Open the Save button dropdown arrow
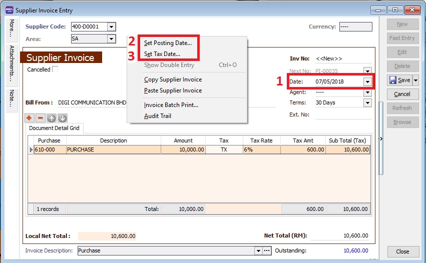This screenshot has height=263, width=426. click(415, 80)
